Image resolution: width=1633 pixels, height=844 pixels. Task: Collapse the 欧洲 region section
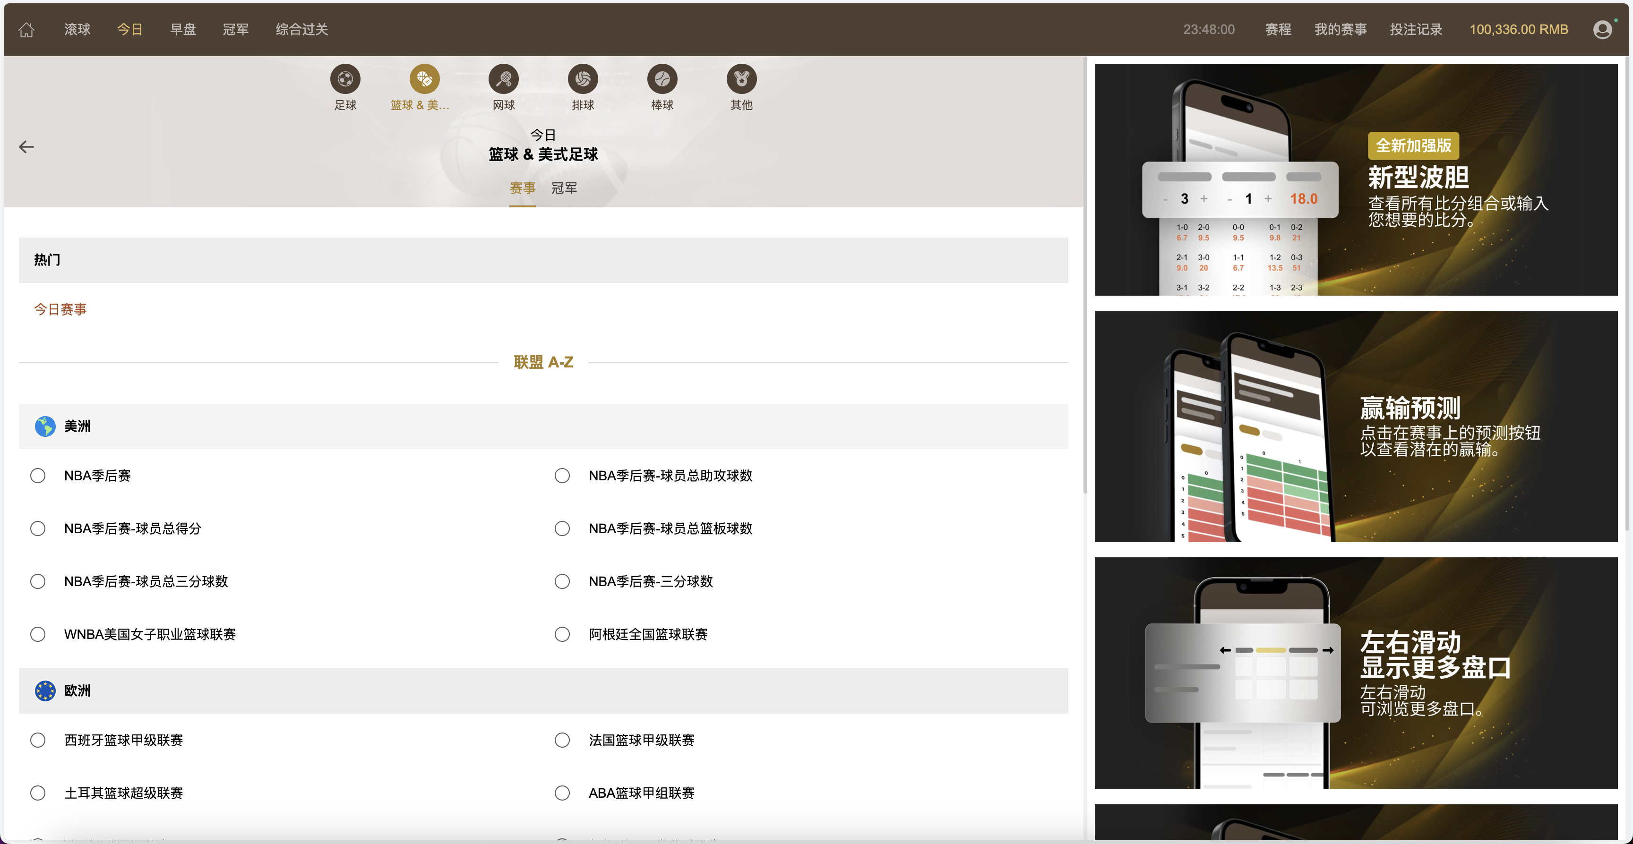(76, 691)
